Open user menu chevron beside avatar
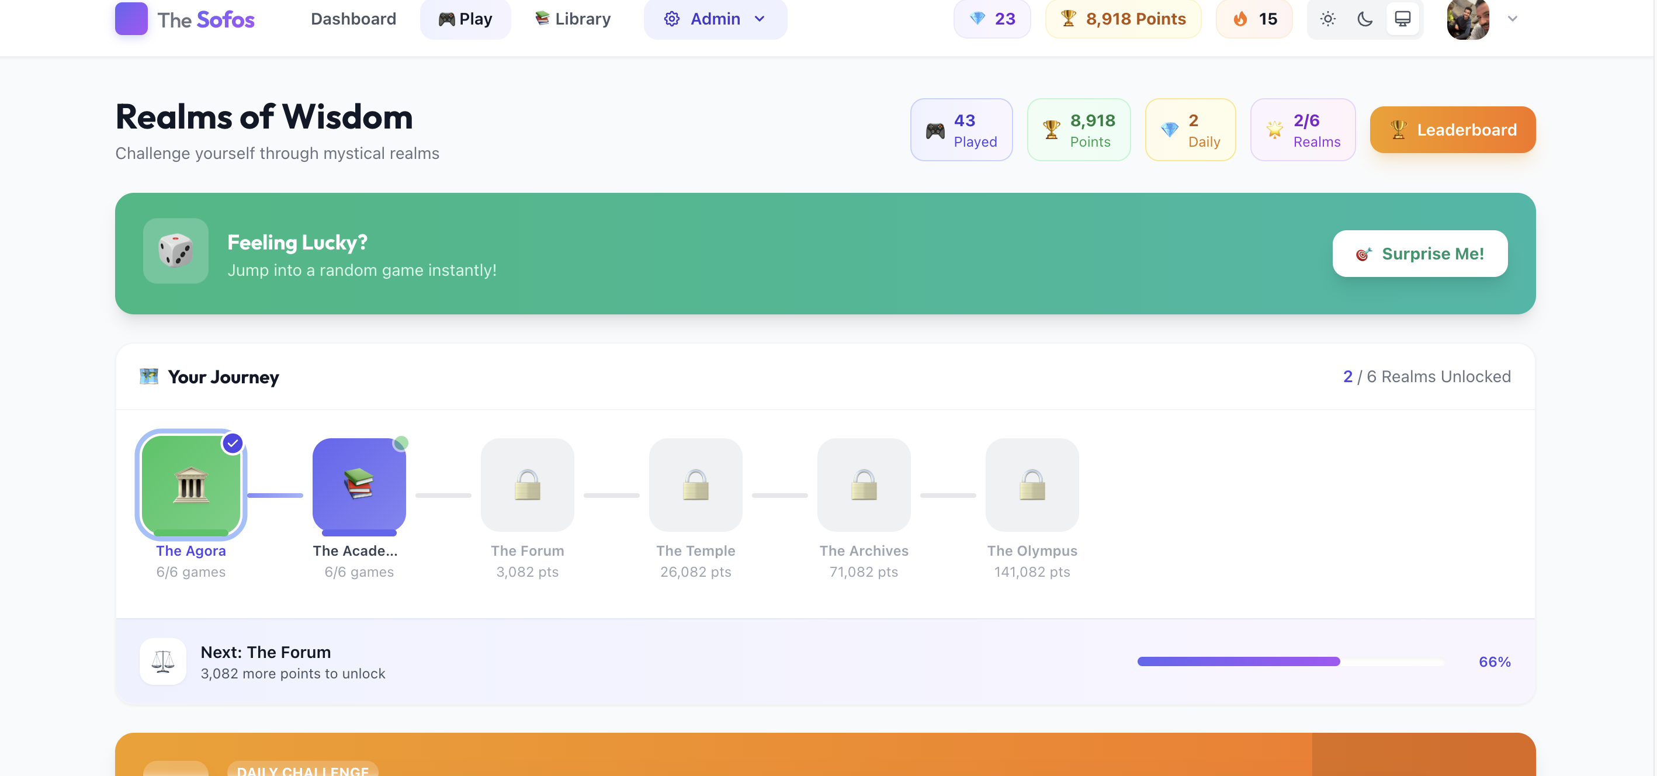 pos(1513,19)
